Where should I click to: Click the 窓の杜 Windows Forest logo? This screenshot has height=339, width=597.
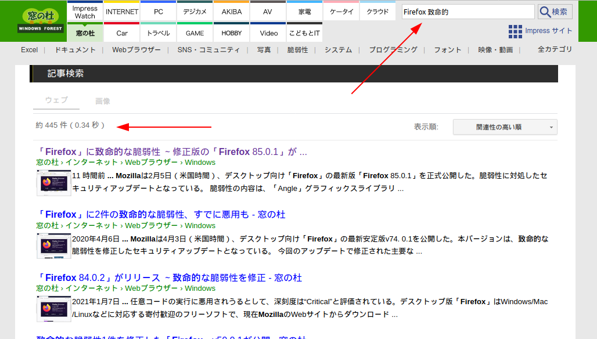point(41,20)
